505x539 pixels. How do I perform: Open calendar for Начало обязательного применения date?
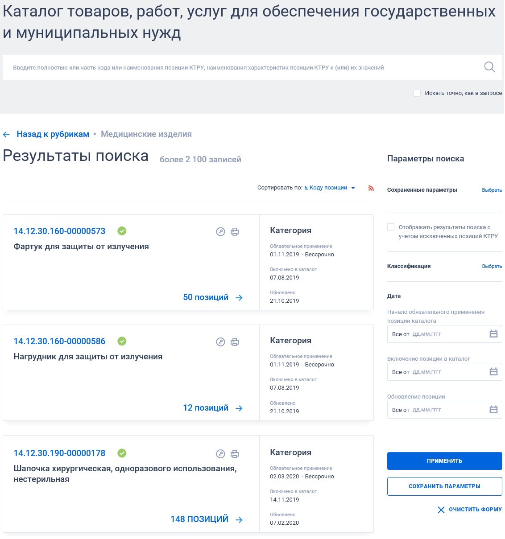(x=493, y=334)
